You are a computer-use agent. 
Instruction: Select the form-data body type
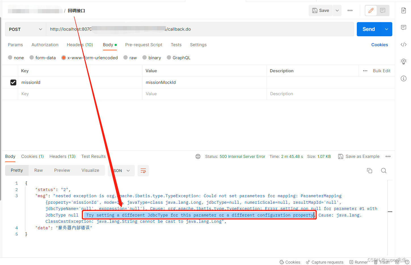coord(43,58)
